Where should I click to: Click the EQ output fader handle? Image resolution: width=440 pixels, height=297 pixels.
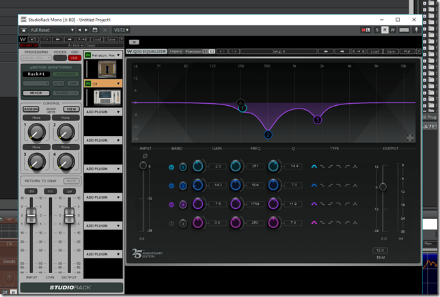coord(383,186)
